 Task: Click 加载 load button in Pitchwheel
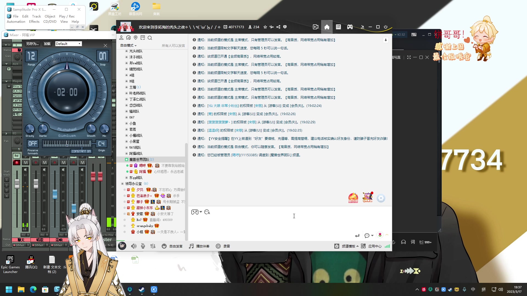pos(47,44)
